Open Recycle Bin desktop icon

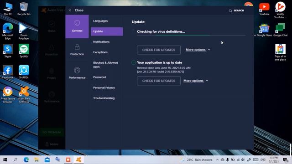(x=24, y=9)
